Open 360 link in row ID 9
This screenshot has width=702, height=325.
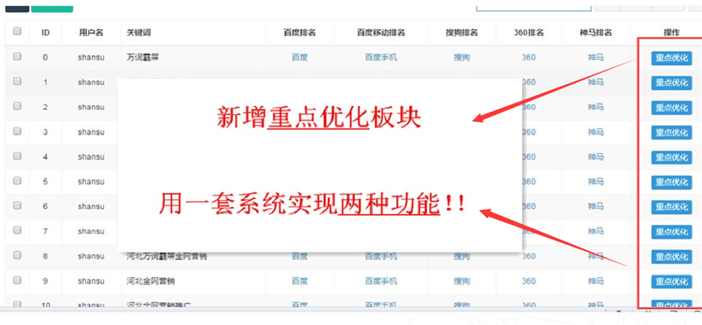click(x=528, y=281)
